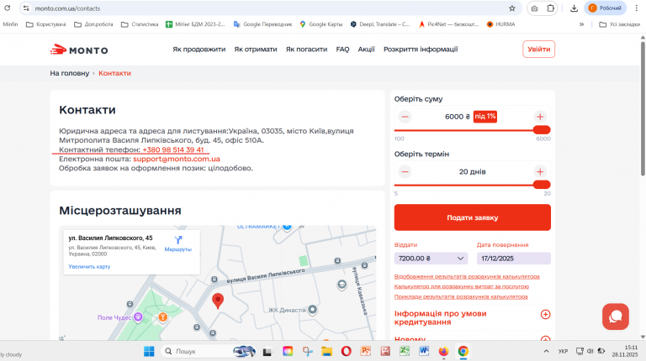Viewport: 646px width, 361px height.
Task: Expand the Новому section plus icon
Action: [545, 338]
